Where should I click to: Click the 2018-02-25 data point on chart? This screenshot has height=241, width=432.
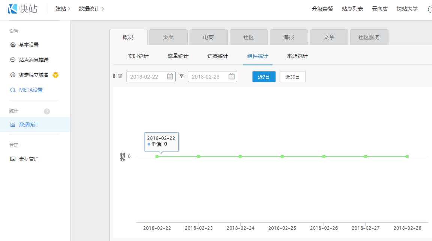click(282, 156)
